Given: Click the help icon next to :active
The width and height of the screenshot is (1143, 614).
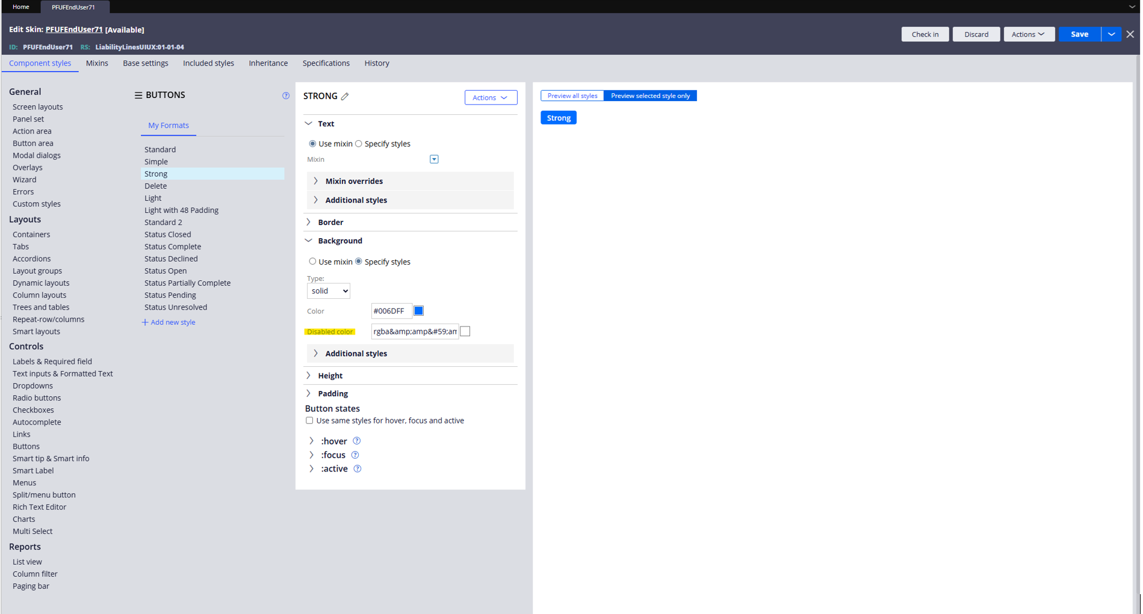Looking at the screenshot, I should [358, 468].
